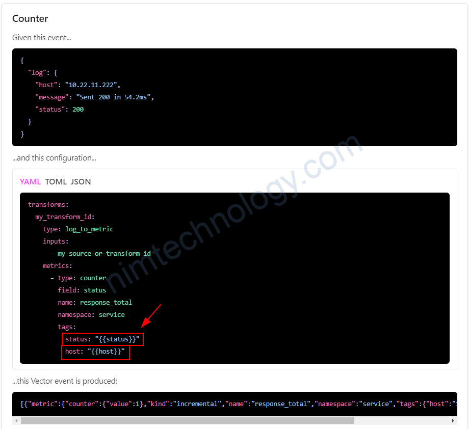
Task: Click the red arrow annotation
Action: click(x=151, y=315)
